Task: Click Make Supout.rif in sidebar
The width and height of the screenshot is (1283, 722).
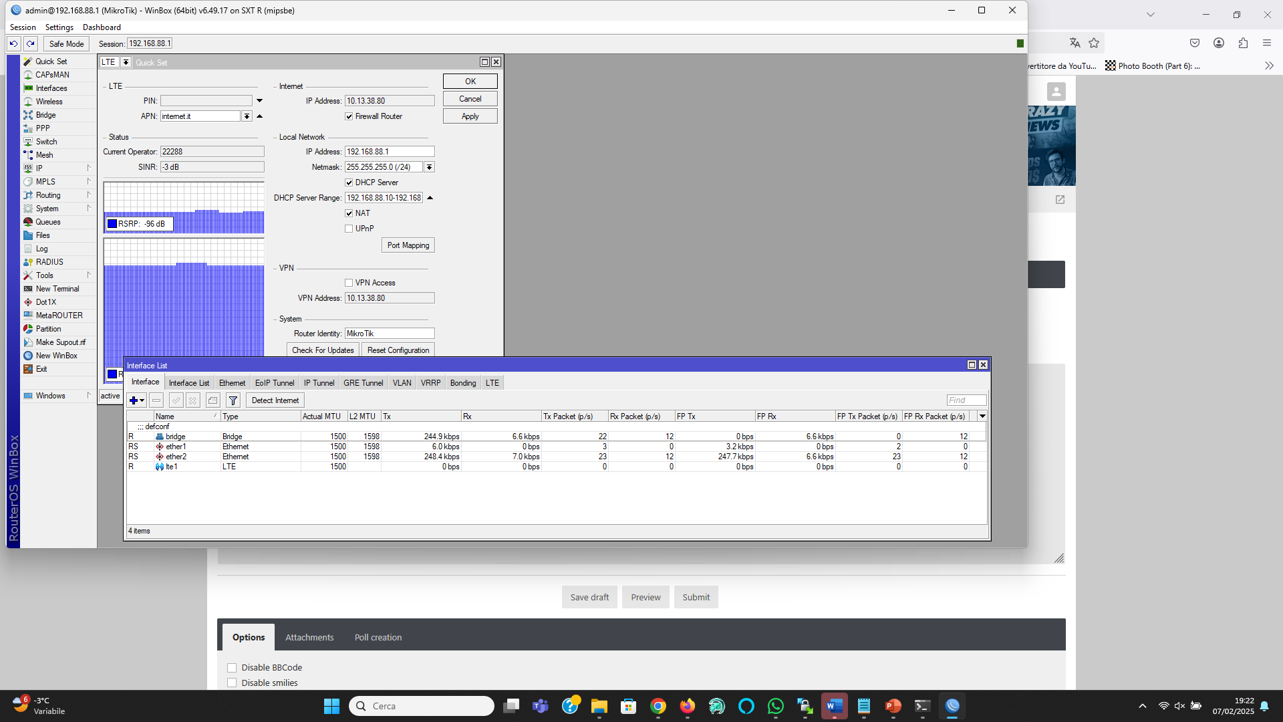Action: coord(60,342)
